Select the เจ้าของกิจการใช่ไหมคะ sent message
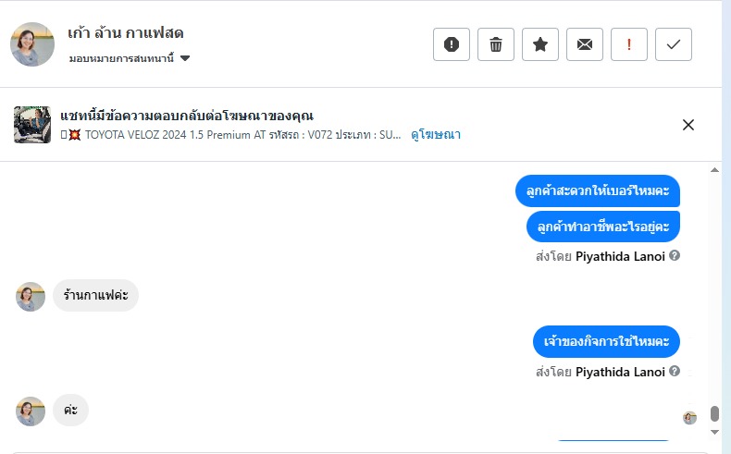Screen dimensions: 731x454 [x=606, y=341]
